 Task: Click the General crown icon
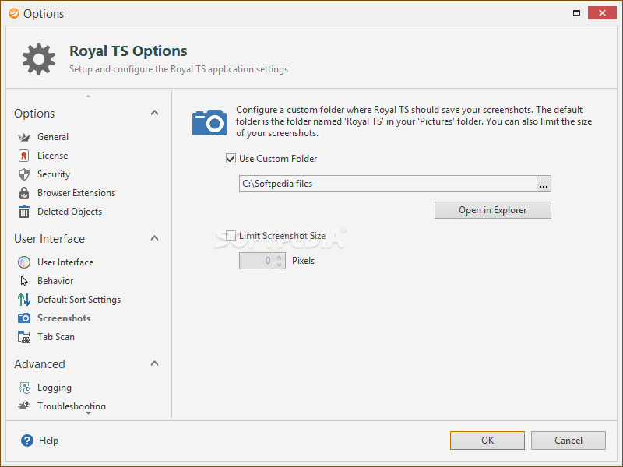24,138
